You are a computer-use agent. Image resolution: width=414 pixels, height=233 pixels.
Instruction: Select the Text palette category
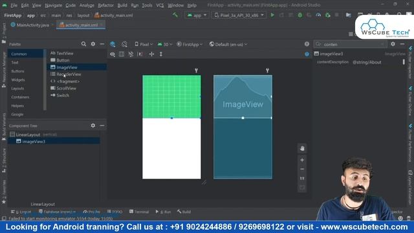[15, 63]
